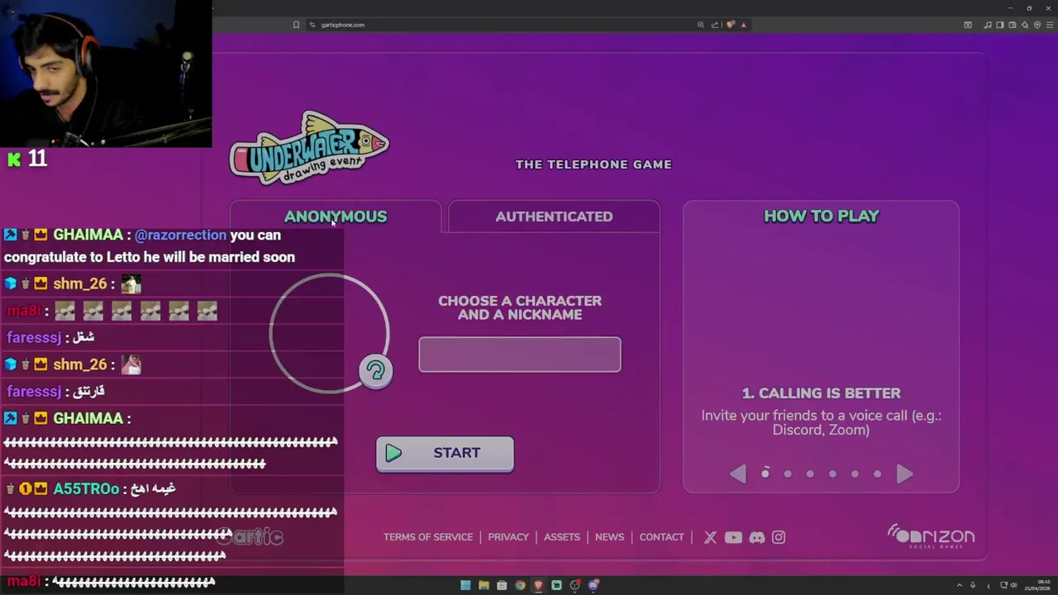Click the A55TROo username in chat
The image size is (1058, 595).
click(86, 488)
